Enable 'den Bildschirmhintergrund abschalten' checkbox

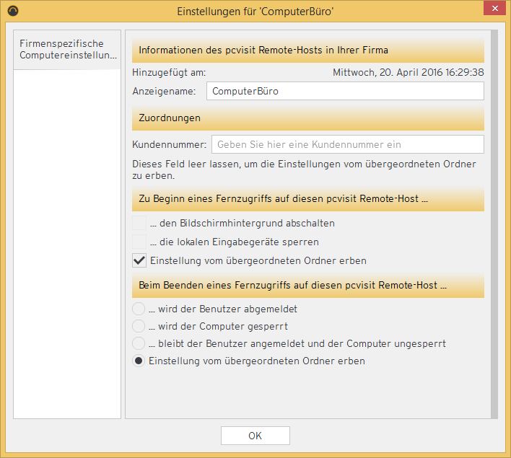pyautogui.click(x=140, y=224)
